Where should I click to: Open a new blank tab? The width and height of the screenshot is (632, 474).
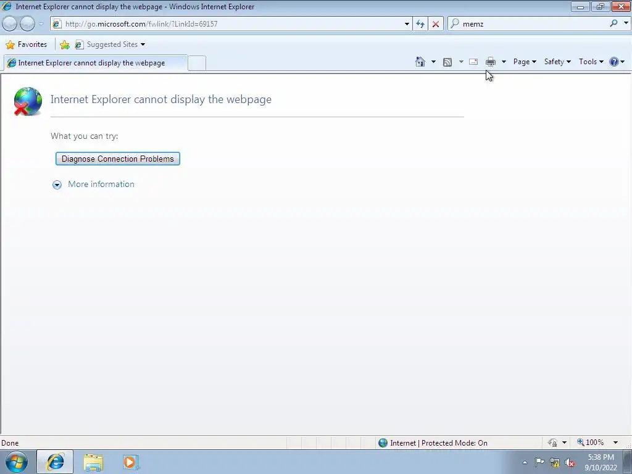click(x=197, y=64)
